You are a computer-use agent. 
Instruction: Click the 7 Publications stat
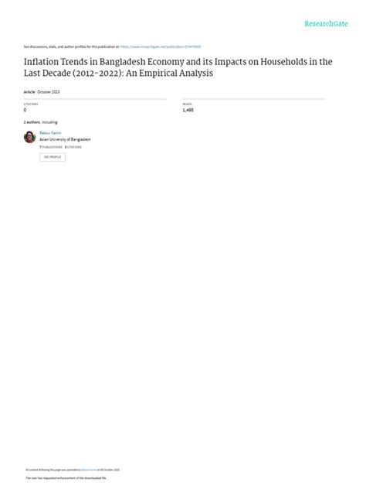tap(51, 147)
